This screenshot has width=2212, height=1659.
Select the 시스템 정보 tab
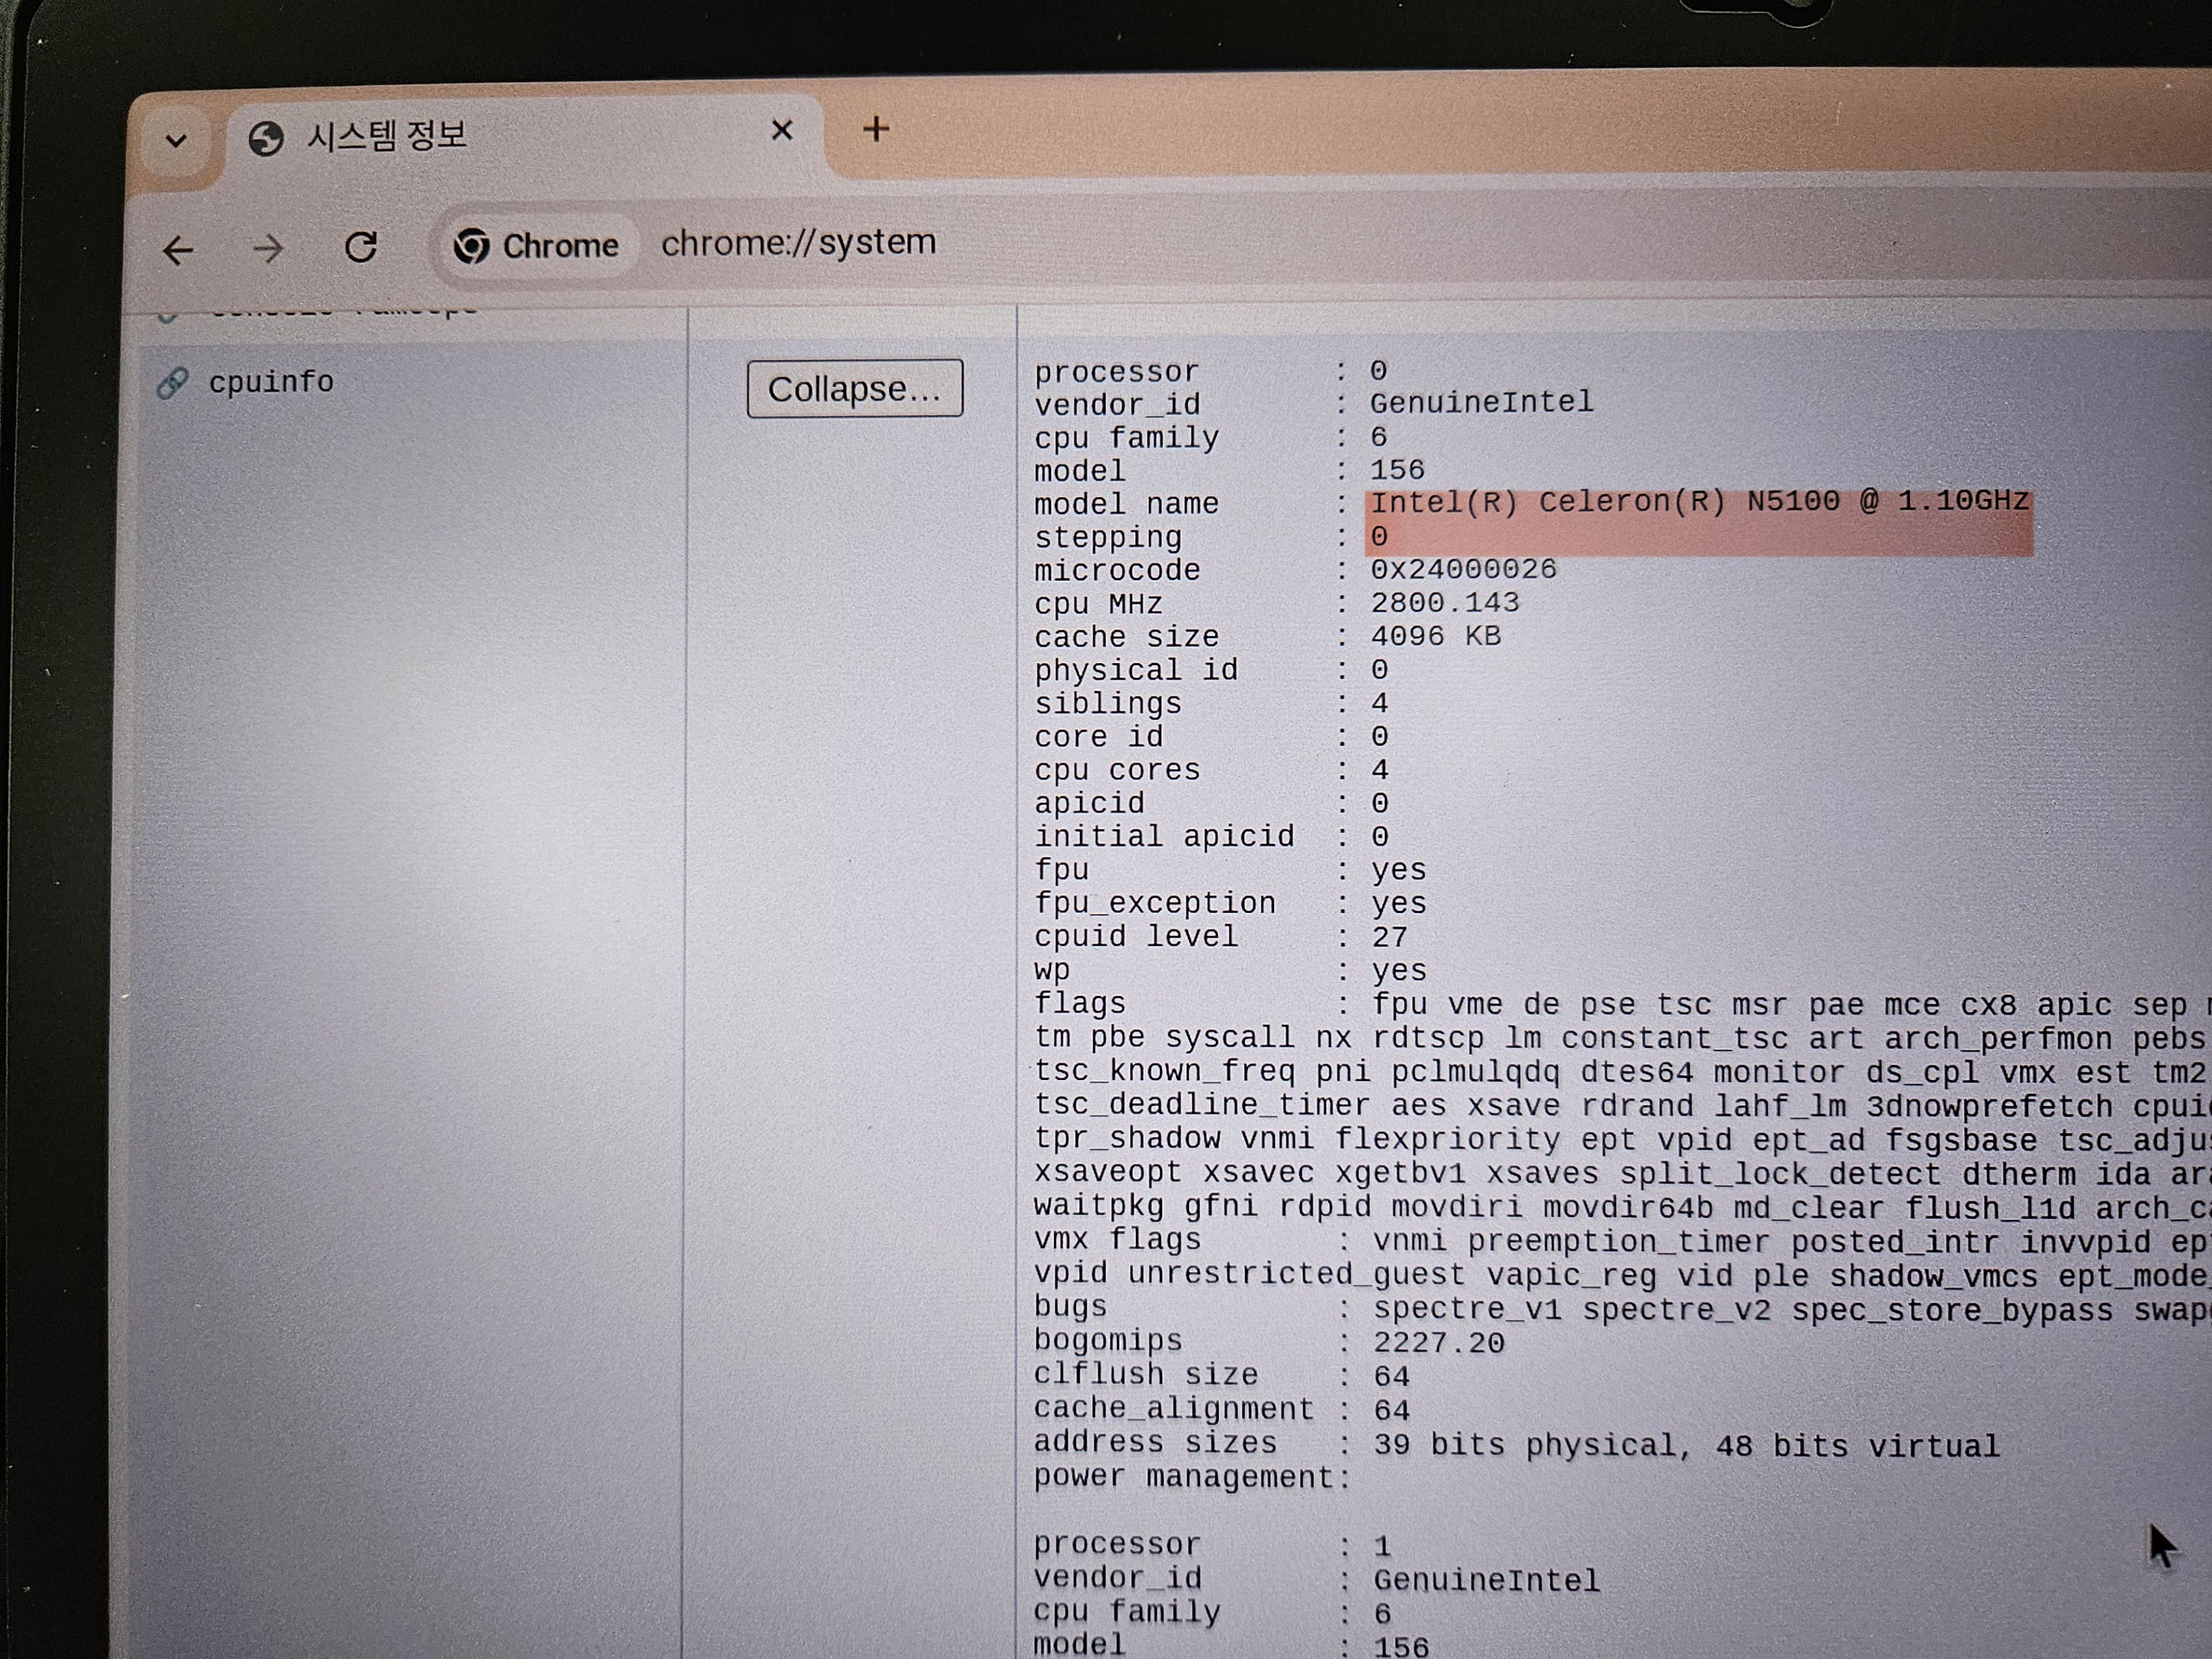click(525, 137)
